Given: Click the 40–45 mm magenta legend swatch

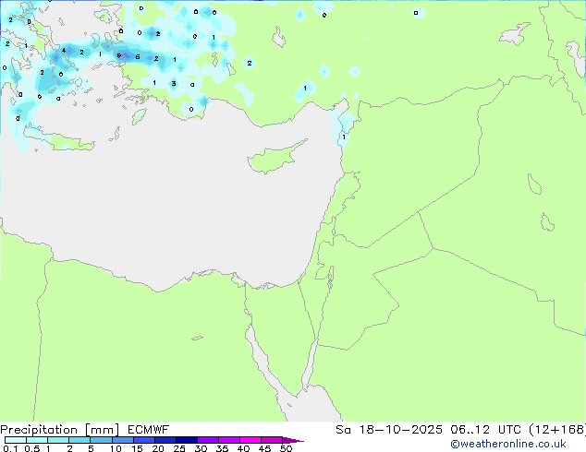Looking at the screenshot, I should click(250, 440).
